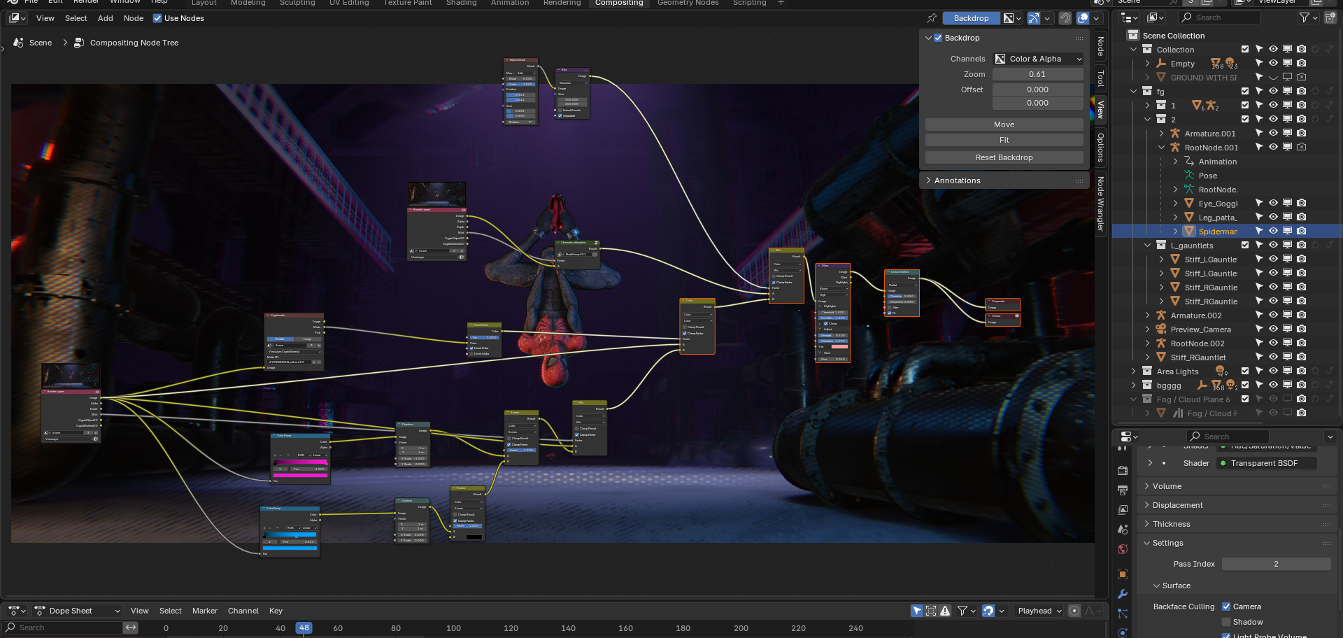Image resolution: width=1343 pixels, height=638 pixels.
Task: Uncheck Backface Culling Camera checkbox
Action: click(1226, 607)
